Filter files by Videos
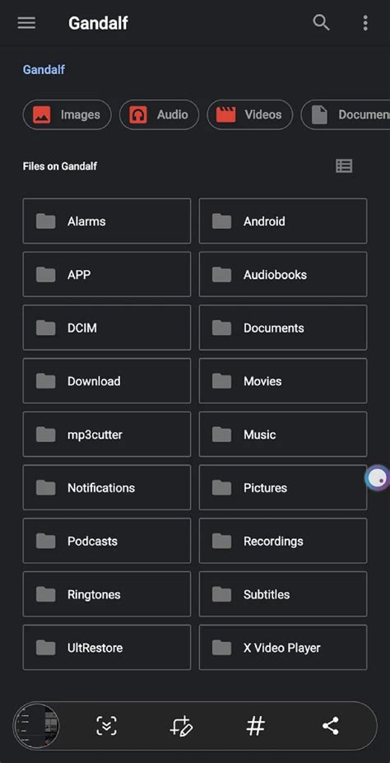390x763 pixels. 250,115
